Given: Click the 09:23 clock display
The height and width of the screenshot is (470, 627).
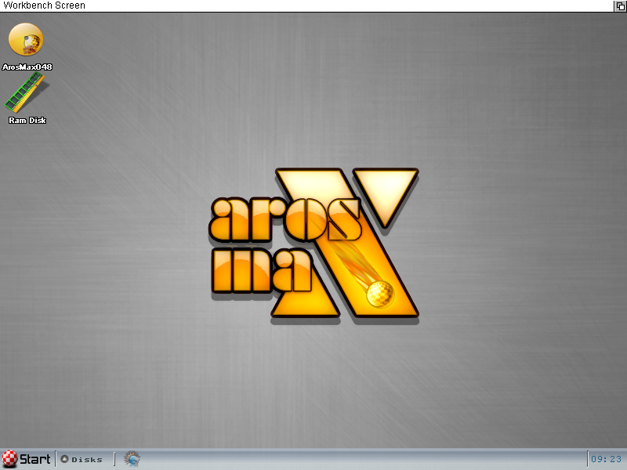Looking at the screenshot, I should (606, 459).
